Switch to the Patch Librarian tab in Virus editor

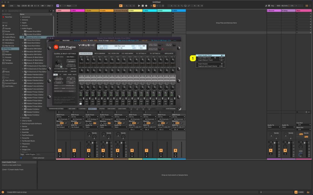(100, 54)
